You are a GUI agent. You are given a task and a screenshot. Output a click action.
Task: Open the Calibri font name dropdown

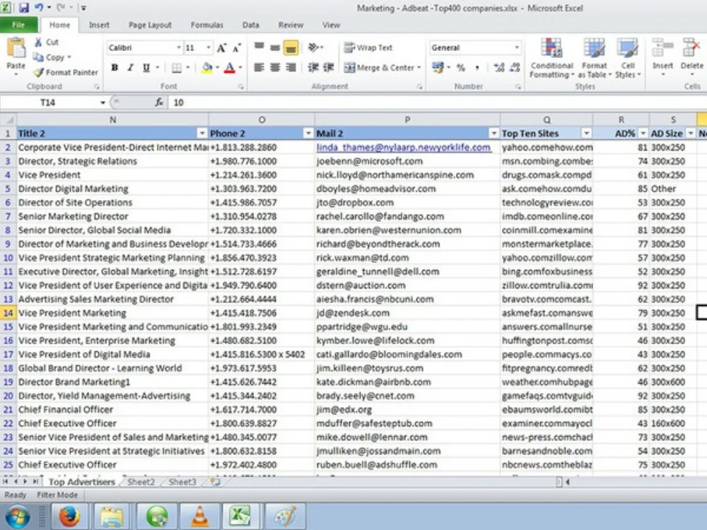(x=179, y=48)
